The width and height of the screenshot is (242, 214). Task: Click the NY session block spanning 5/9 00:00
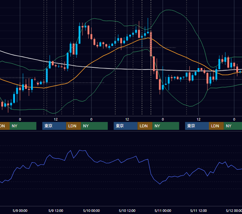point(23,126)
